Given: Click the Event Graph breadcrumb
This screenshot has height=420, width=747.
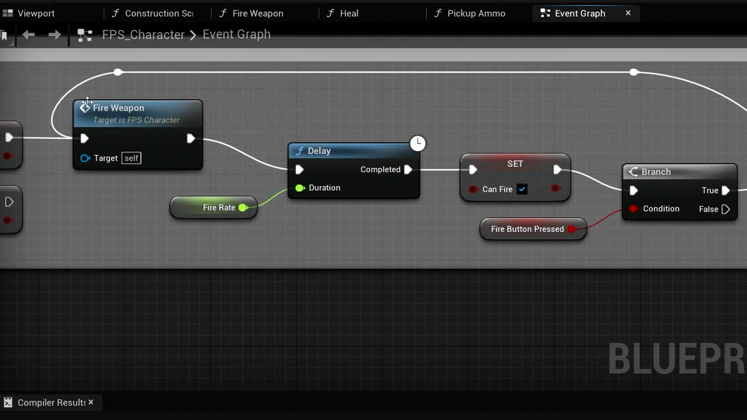Looking at the screenshot, I should tap(237, 35).
